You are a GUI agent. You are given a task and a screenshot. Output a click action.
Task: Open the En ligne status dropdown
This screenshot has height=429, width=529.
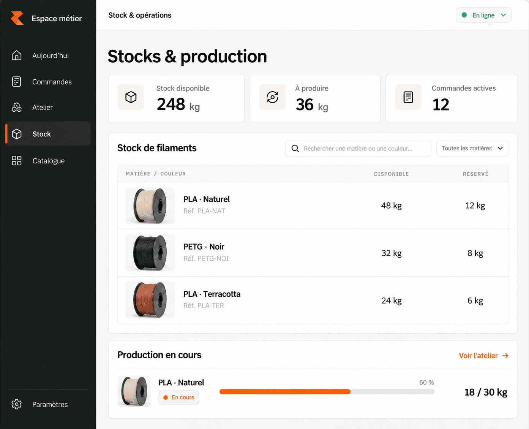click(x=483, y=15)
